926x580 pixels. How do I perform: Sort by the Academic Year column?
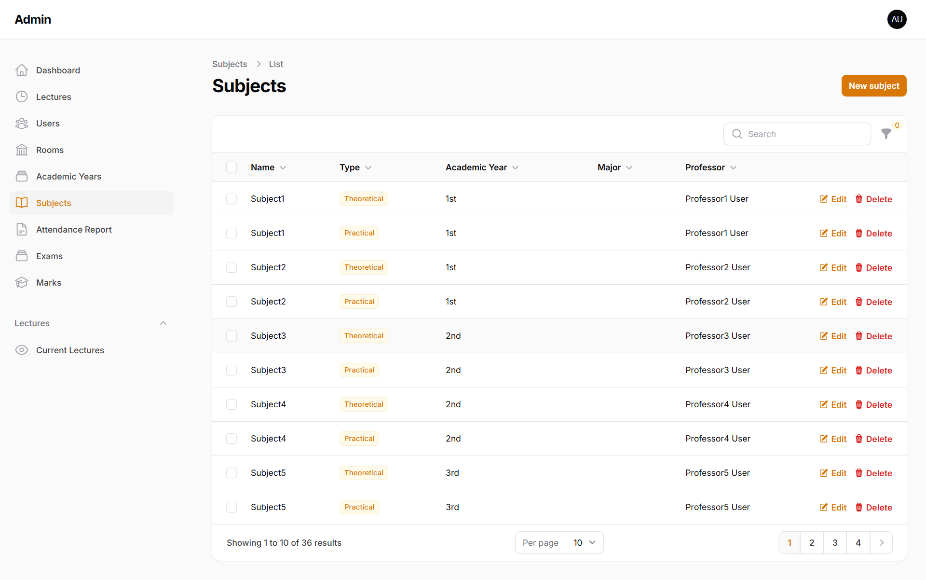click(x=482, y=167)
